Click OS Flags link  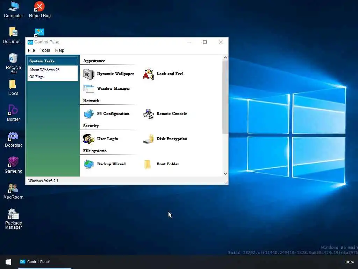(x=36, y=77)
